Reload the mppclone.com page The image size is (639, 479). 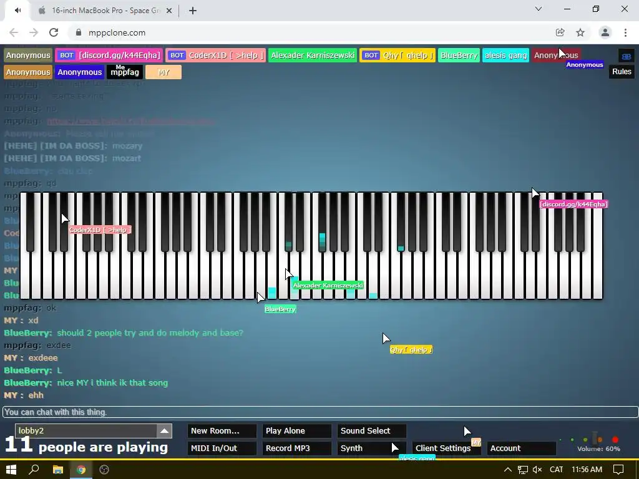point(54,32)
